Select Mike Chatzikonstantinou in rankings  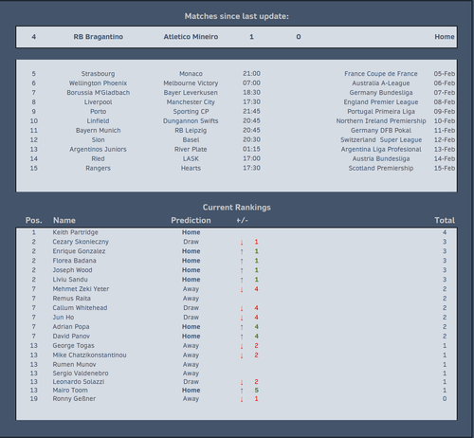[x=89, y=356]
